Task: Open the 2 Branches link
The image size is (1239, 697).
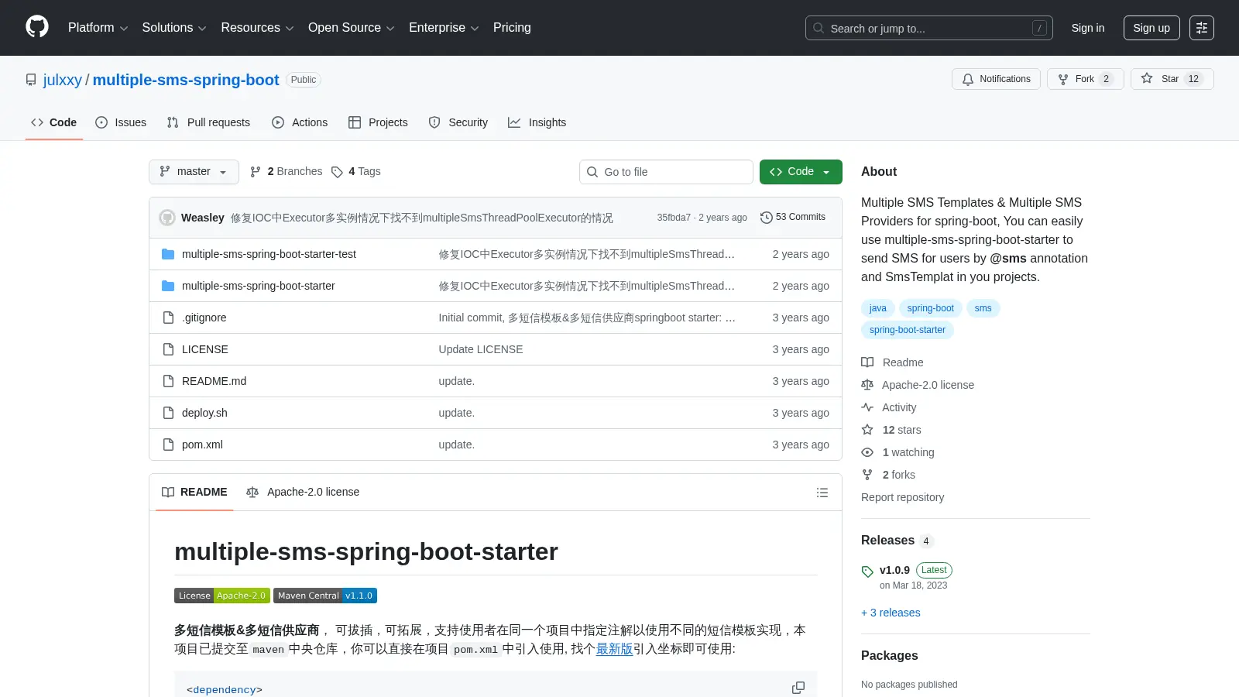Action: point(286,172)
